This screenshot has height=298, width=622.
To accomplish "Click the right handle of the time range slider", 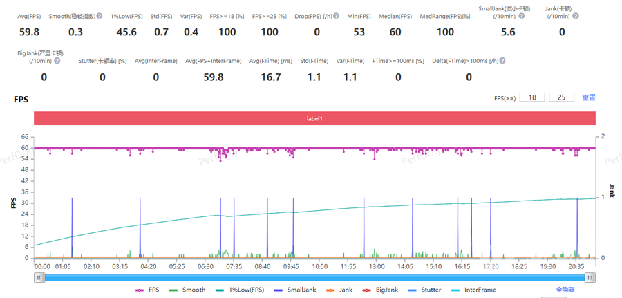I will 590,277.
